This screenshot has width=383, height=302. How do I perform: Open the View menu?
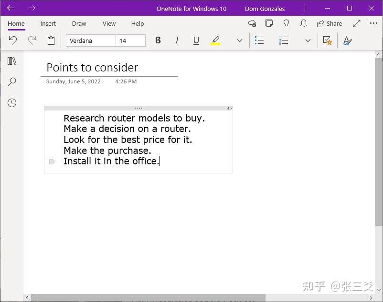(x=109, y=24)
